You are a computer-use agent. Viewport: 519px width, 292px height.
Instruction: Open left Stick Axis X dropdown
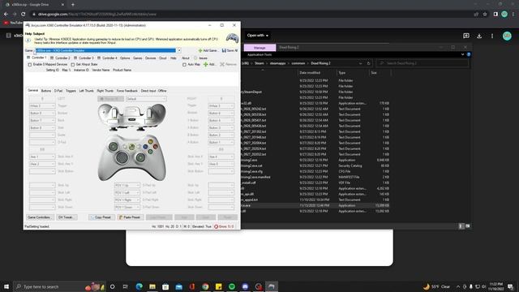(x=42, y=157)
